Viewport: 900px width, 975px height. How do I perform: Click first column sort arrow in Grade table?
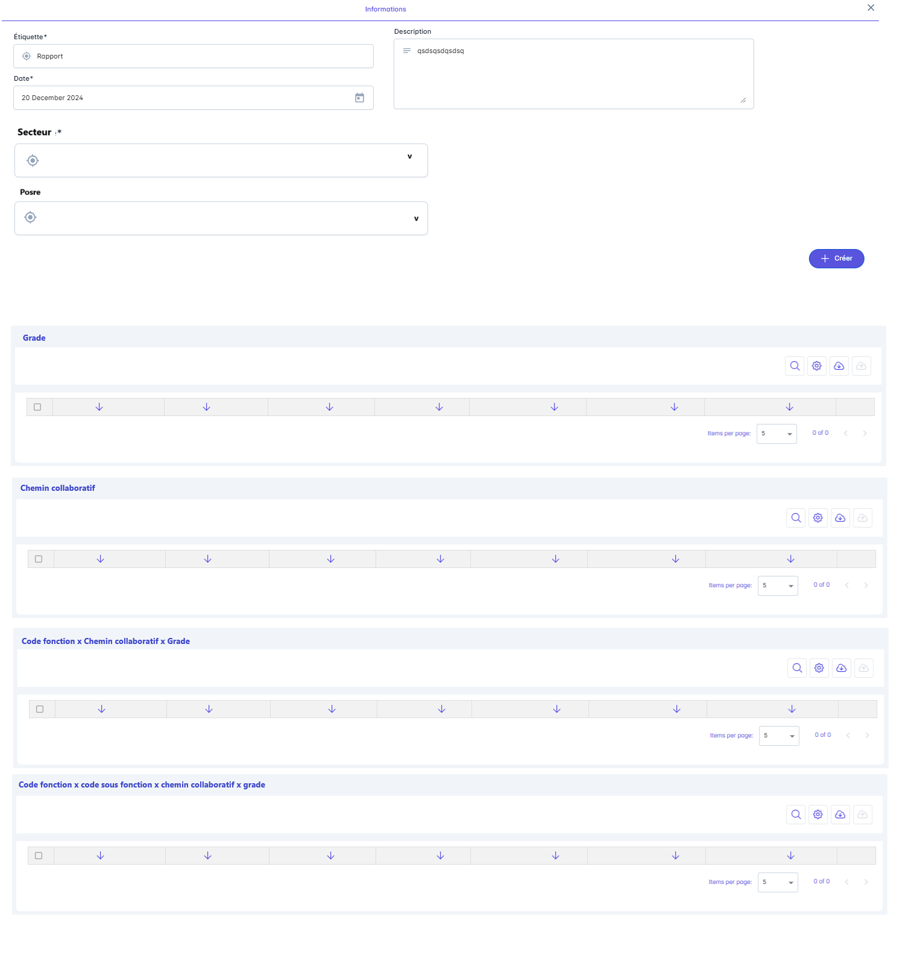[x=99, y=408]
